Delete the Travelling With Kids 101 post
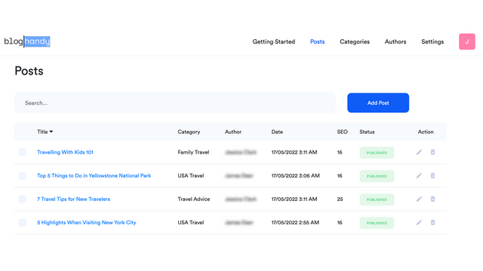 (x=432, y=152)
